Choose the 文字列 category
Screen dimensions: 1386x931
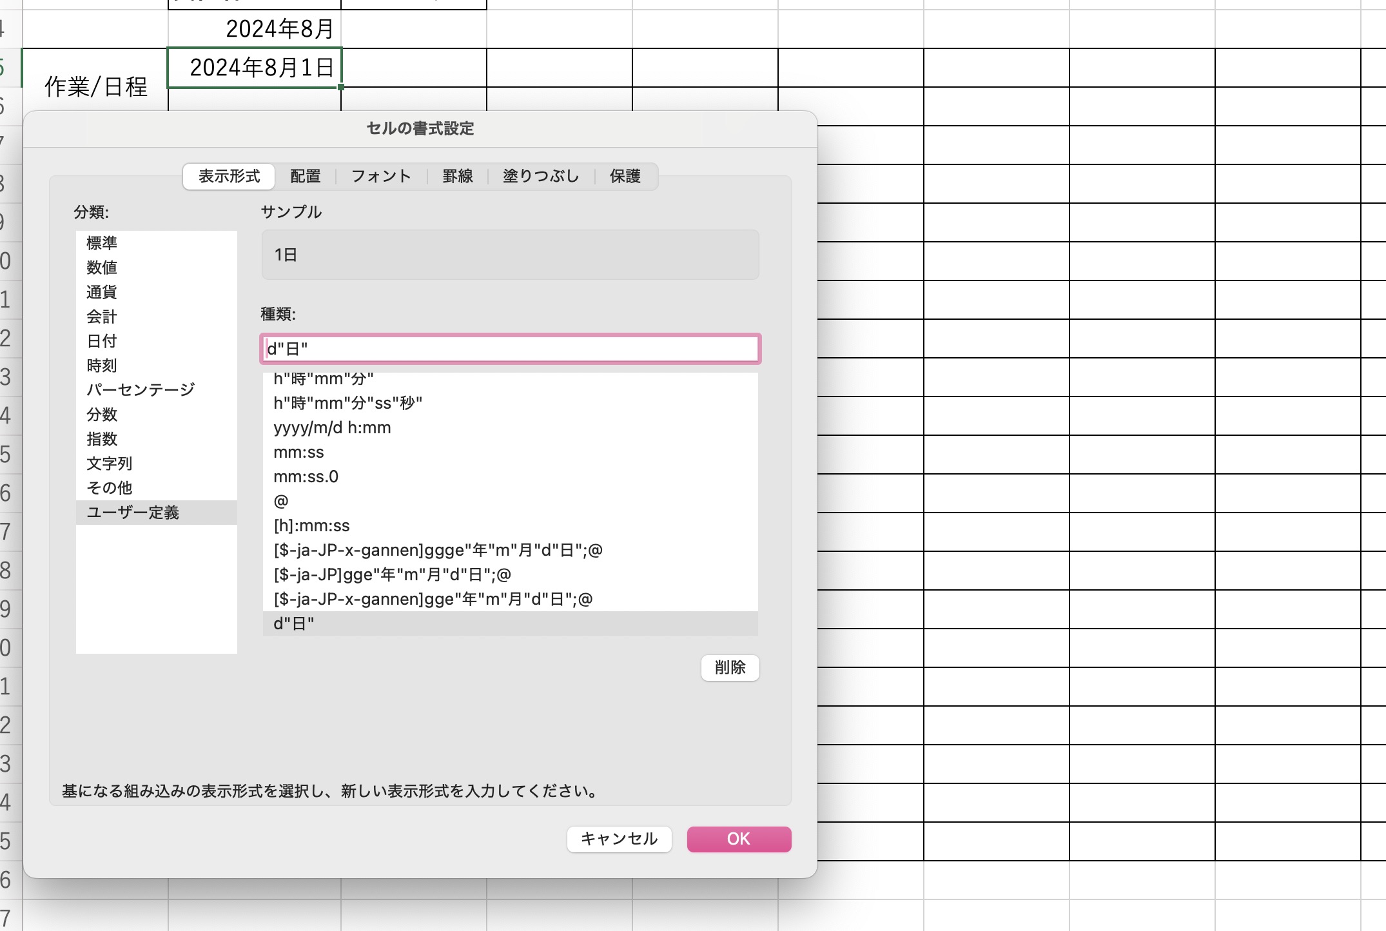(157, 464)
